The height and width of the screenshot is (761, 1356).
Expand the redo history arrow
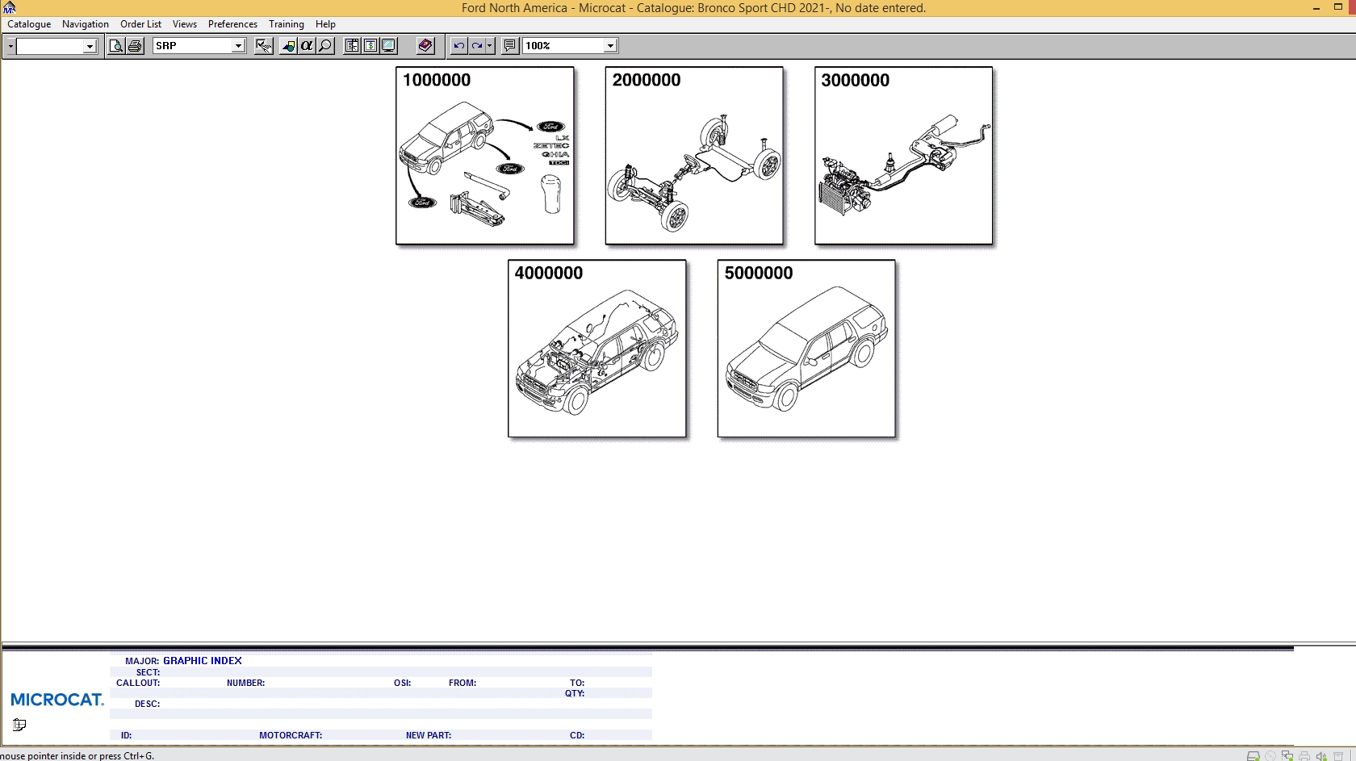(490, 46)
